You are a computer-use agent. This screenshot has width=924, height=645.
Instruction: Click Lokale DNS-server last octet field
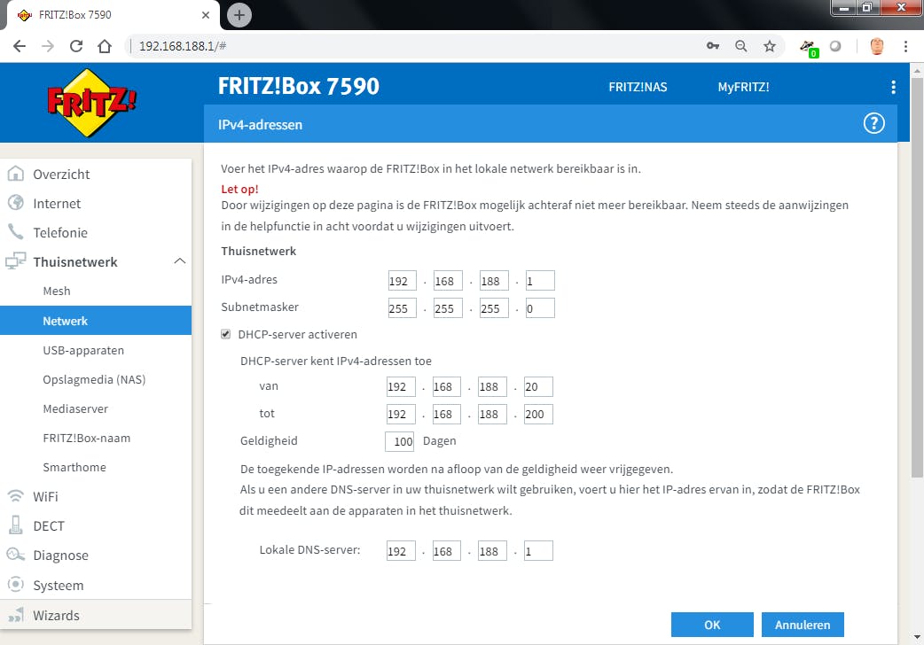pos(538,551)
